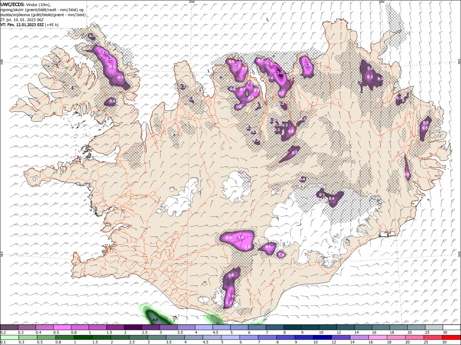
Task: Click the '1.6' snowfall value on the map
Action: pos(269,64)
